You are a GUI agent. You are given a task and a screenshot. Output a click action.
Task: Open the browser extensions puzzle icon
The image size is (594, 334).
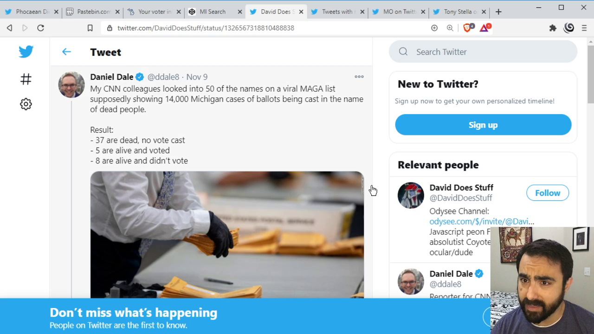click(553, 28)
